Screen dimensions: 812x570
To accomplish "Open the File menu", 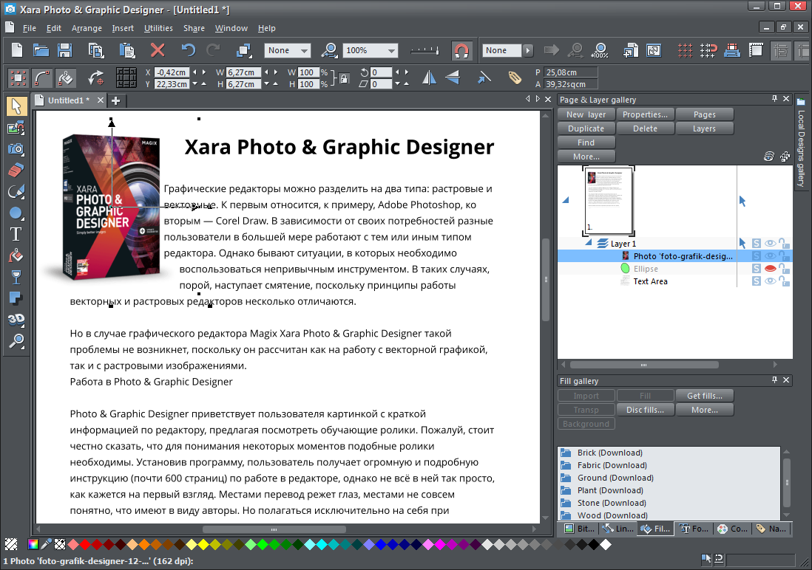I will pos(30,28).
